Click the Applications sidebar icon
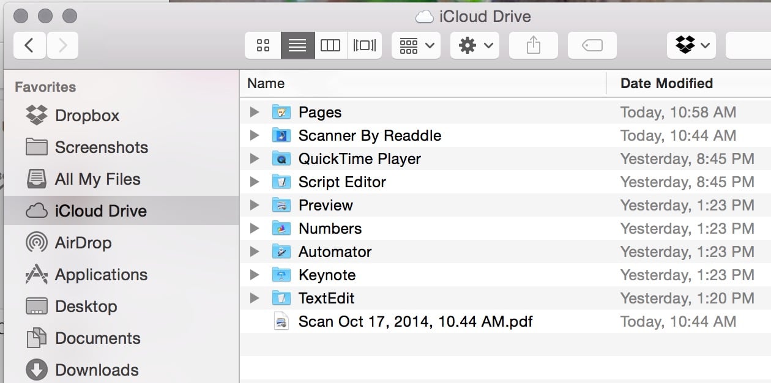This screenshot has width=771, height=383. (37, 274)
